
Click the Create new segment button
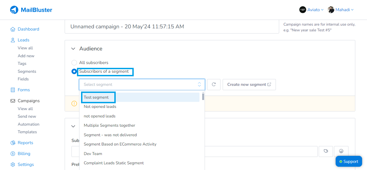click(x=249, y=84)
